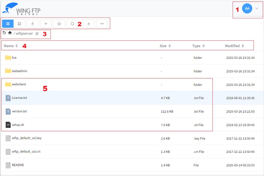Select version.txt file name
Screen dimensions: 264x176
click(19, 111)
